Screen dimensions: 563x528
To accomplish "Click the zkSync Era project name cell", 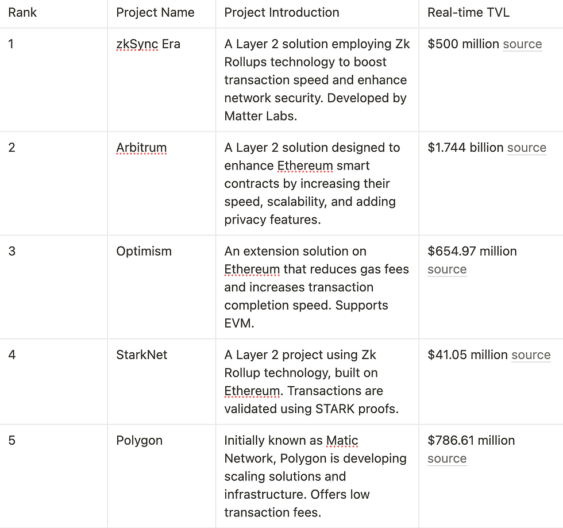I will pyautogui.click(x=161, y=80).
